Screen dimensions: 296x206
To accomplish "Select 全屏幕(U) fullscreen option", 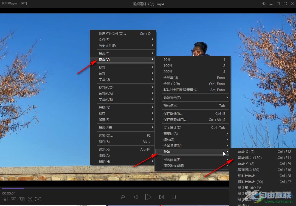I will pyautogui.click(x=192, y=78).
